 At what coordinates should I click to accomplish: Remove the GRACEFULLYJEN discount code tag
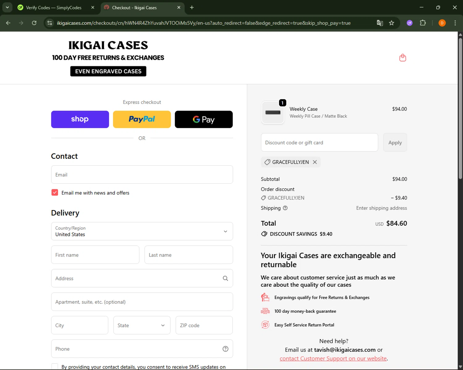(315, 162)
